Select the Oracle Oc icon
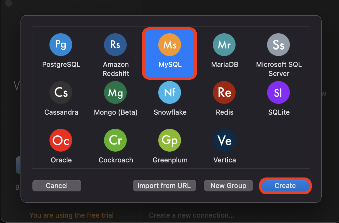 (x=61, y=140)
